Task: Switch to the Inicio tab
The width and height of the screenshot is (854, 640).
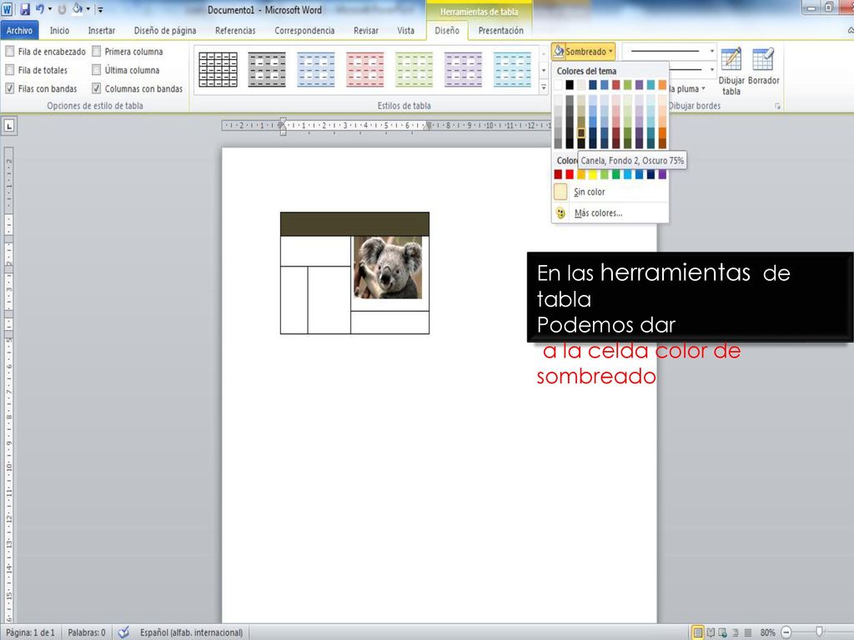Action: coord(59,31)
